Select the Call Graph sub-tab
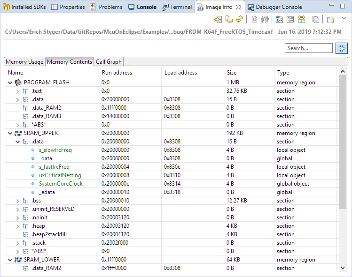This screenshot has height=277, width=352. (109, 62)
